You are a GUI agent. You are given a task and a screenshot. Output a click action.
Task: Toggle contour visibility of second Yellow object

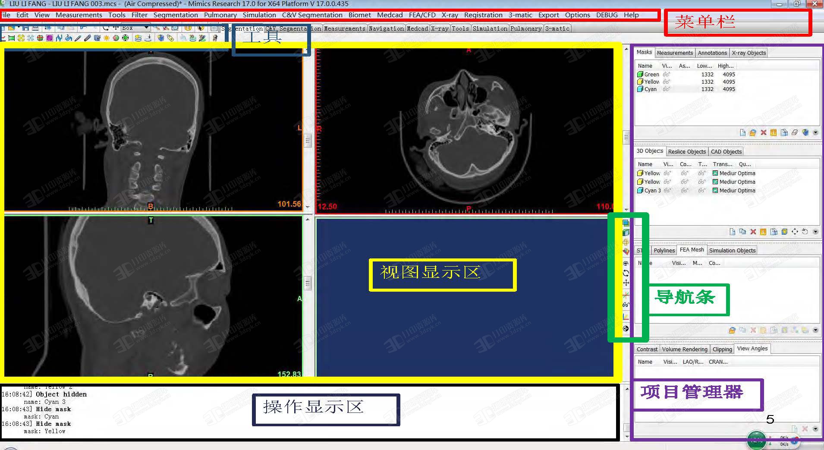pyautogui.click(x=685, y=182)
